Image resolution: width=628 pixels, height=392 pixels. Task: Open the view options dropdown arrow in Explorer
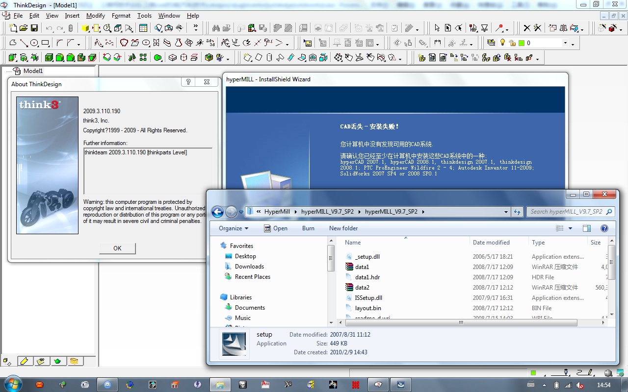click(570, 228)
